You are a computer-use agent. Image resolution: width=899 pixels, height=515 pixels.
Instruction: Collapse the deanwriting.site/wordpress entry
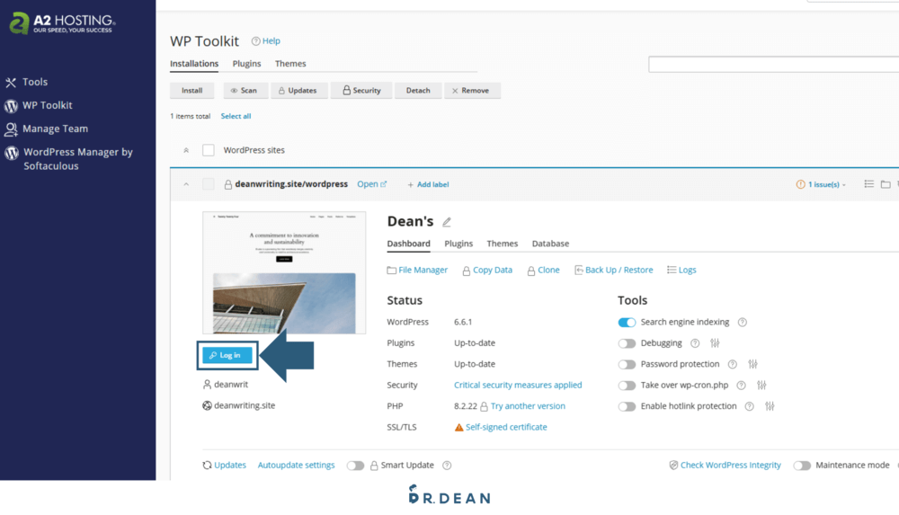pyautogui.click(x=186, y=184)
